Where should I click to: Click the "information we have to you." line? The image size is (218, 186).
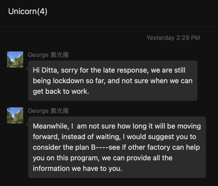click(x=77, y=168)
